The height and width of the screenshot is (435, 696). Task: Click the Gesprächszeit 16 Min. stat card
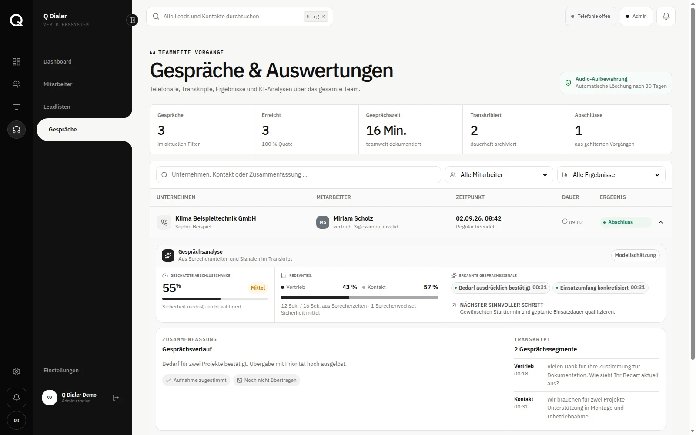[411, 130]
